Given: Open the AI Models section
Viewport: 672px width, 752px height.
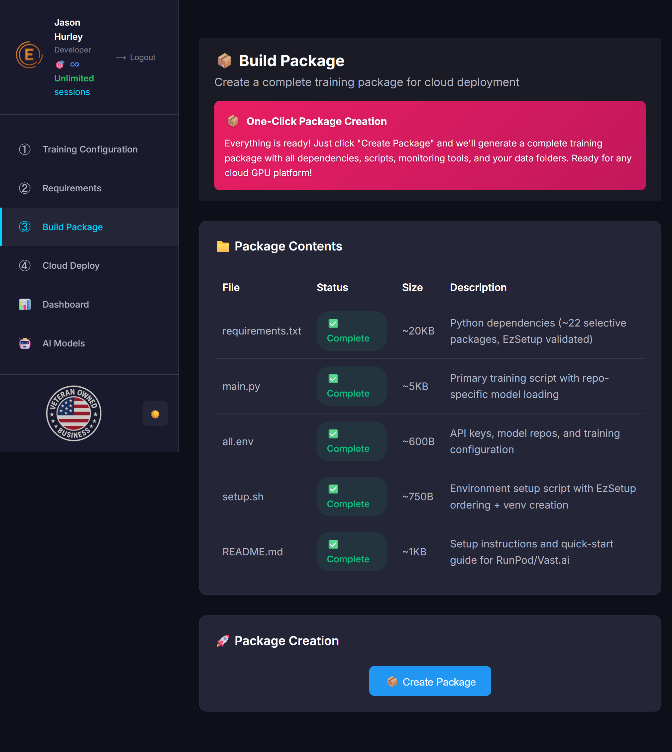Looking at the screenshot, I should pos(63,343).
